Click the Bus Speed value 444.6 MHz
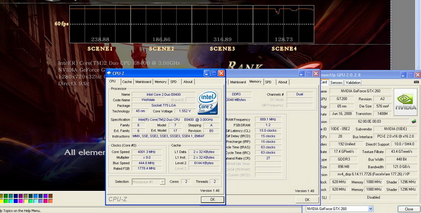Image resolution: width=421 pixels, height=213 pixels. point(147,163)
